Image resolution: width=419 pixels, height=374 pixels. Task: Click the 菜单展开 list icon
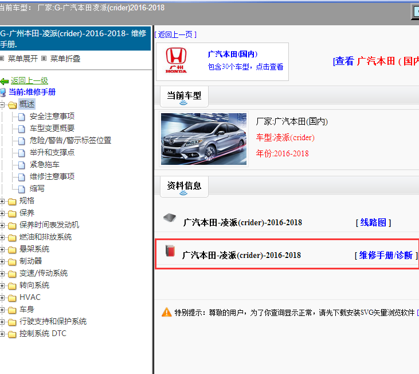[2, 58]
